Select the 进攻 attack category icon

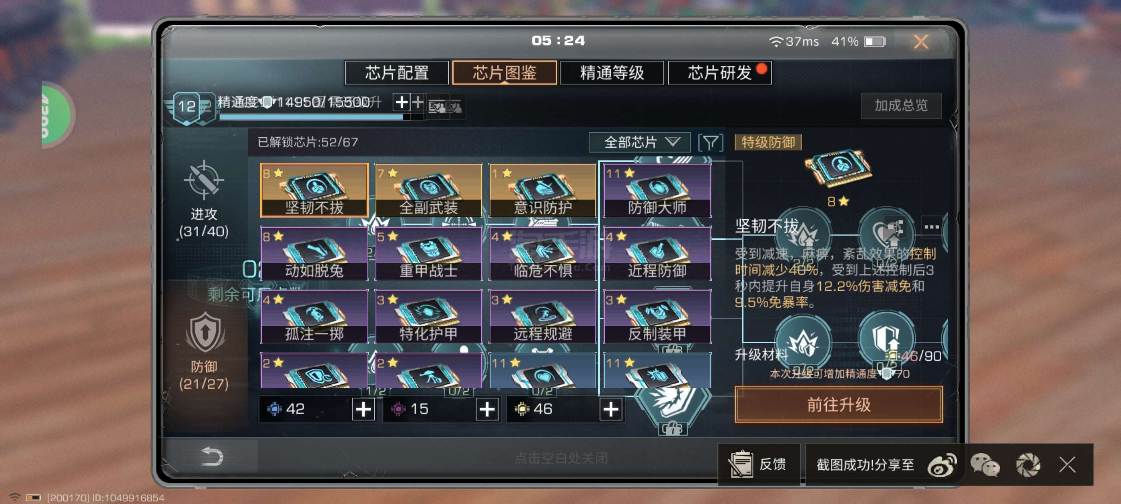click(x=204, y=180)
